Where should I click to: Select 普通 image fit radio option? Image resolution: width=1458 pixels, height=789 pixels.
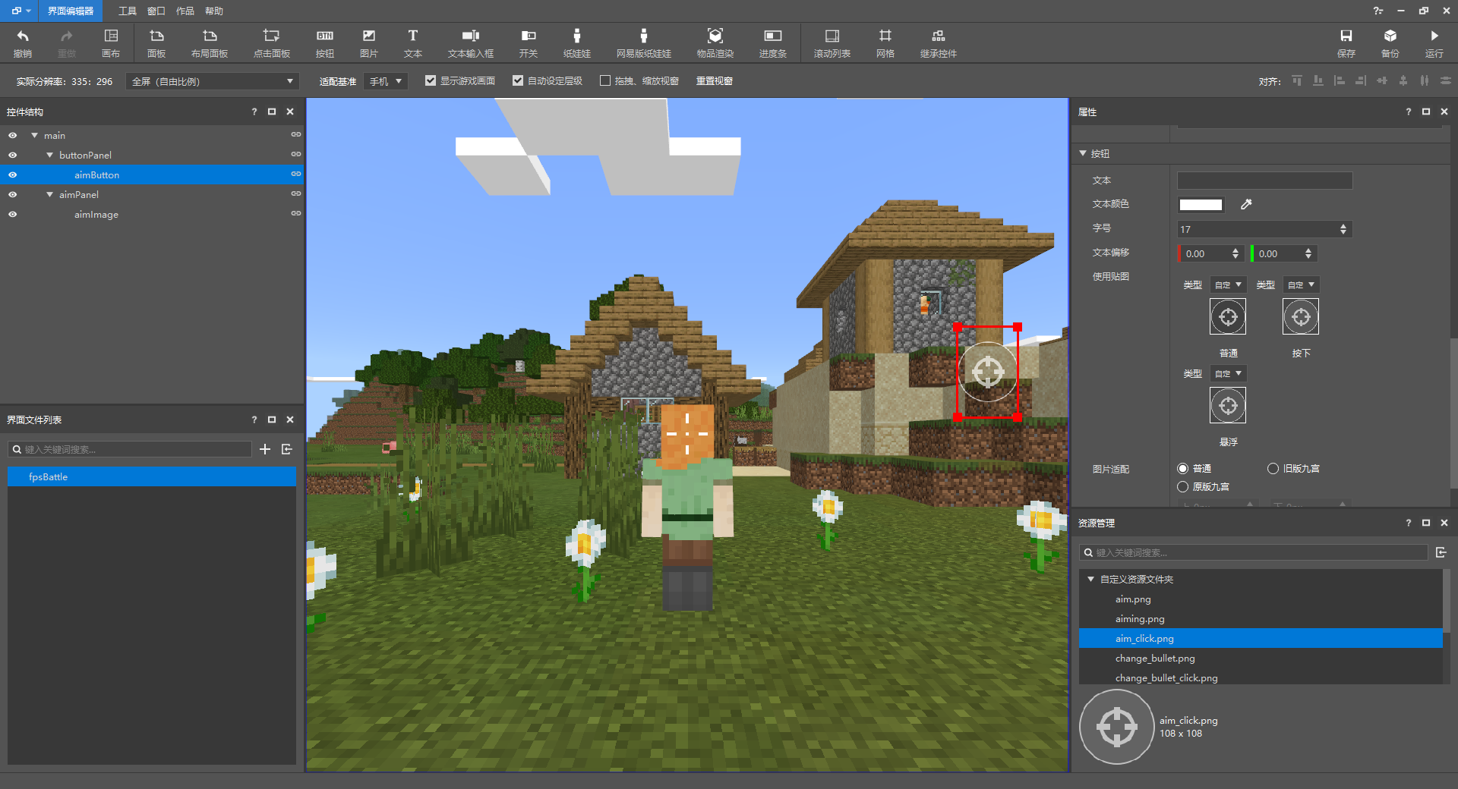[x=1183, y=468]
